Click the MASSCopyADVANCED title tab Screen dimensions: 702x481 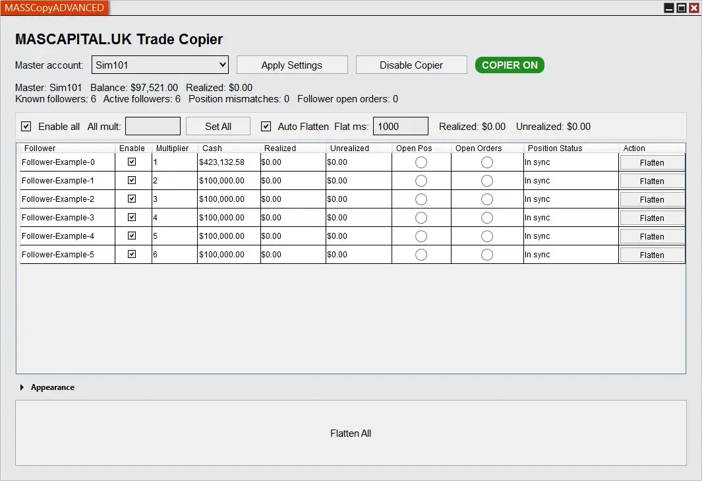pyautogui.click(x=54, y=8)
